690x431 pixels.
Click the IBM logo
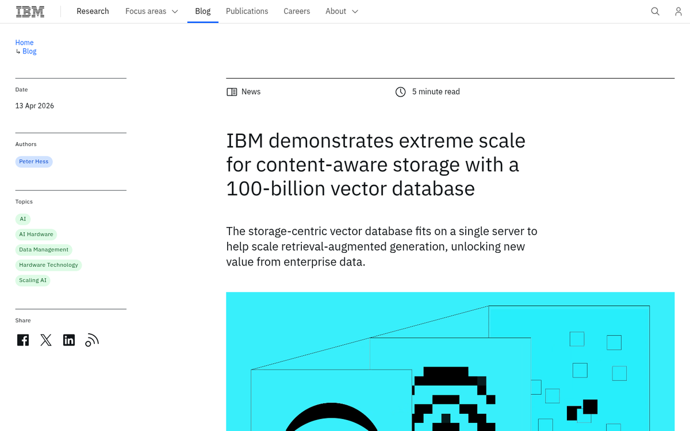pyautogui.click(x=30, y=11)
